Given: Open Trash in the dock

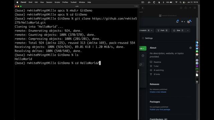Looking at the screenshot, I should tap(197, 82).
